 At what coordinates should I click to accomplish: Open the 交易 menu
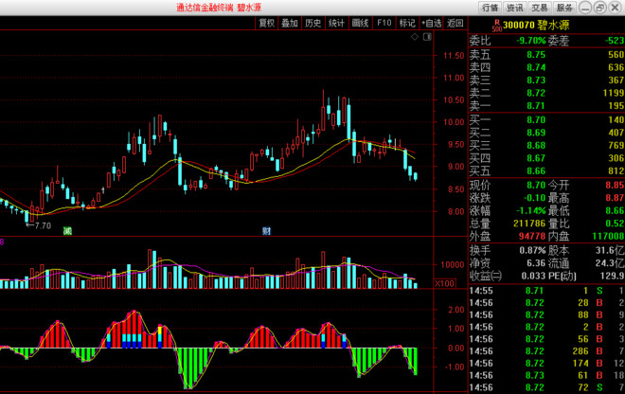pyautogui.click(x=540, y=8)
